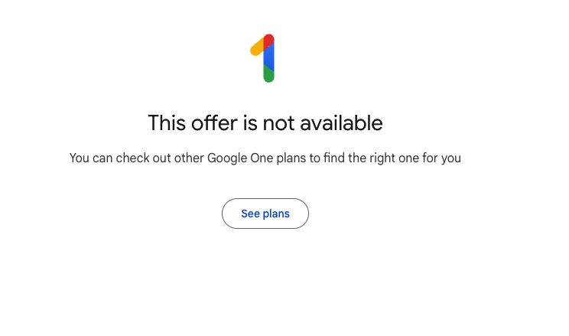The height and width of the screenshot is (336, 569).
Task: Click the blue middle of the logo
Action: [268, 57]
